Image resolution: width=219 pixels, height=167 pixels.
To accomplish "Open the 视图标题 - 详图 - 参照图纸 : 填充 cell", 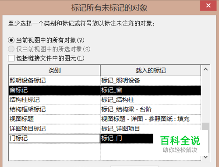I will pos(151,119).
